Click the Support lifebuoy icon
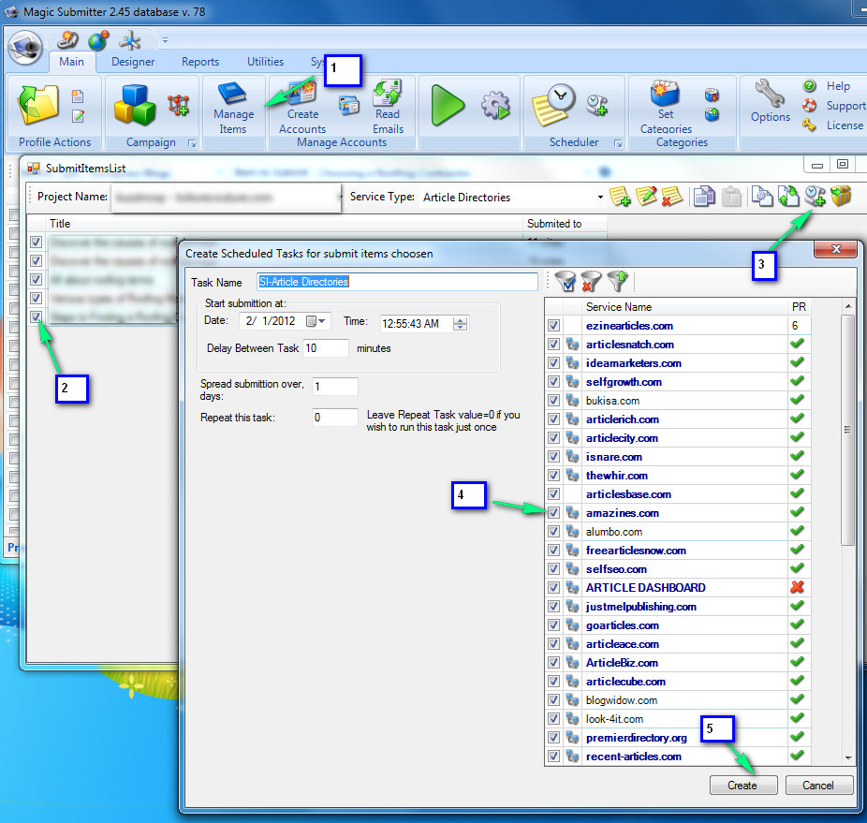 (809, 105)
